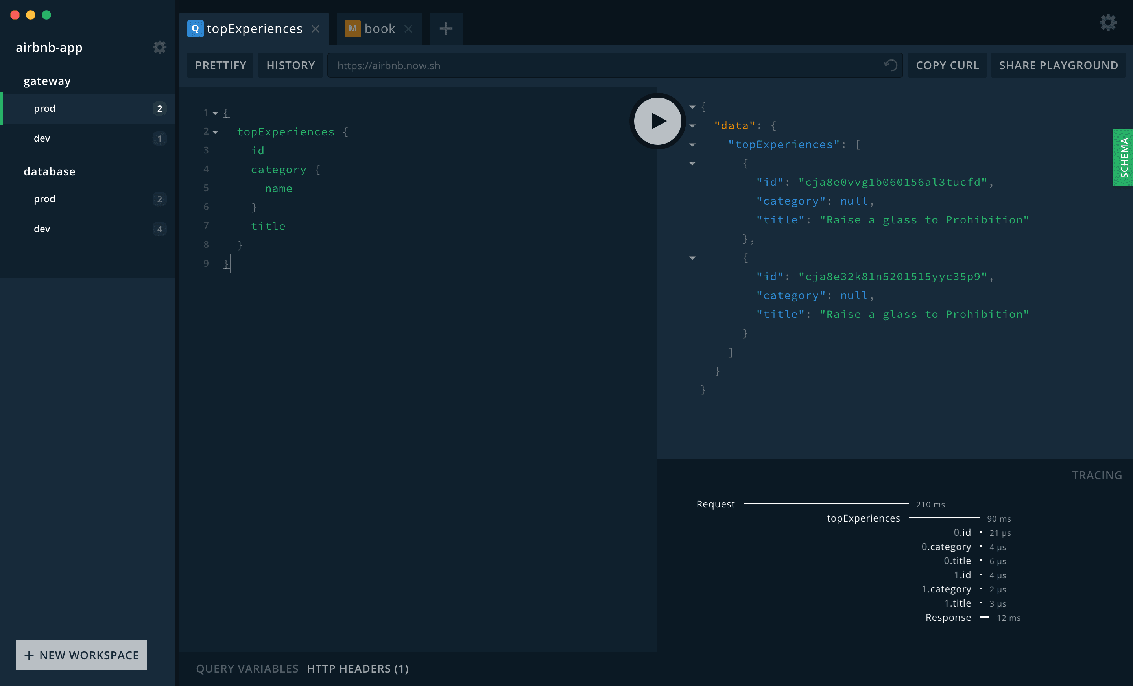Open the query HISTORY
The width and height of the screenshot is (1133, 686).
point(290,65)
